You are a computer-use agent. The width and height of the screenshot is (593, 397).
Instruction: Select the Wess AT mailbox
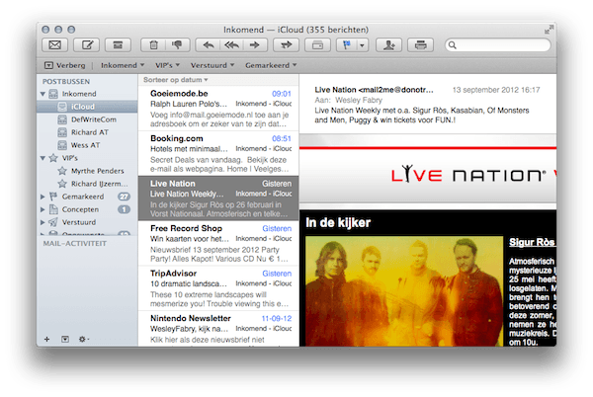pyautogui.click(x=87, y=145)
